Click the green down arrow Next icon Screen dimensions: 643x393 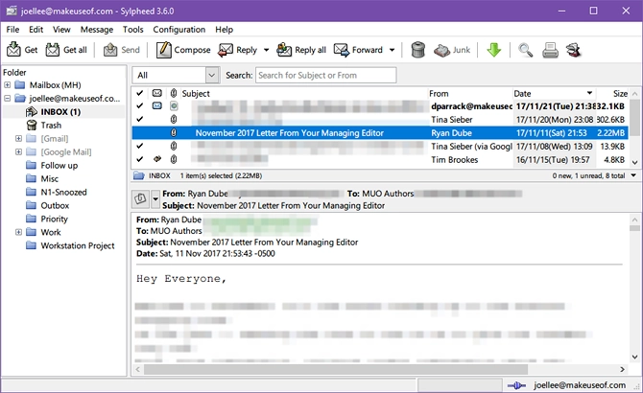(493, 50)
